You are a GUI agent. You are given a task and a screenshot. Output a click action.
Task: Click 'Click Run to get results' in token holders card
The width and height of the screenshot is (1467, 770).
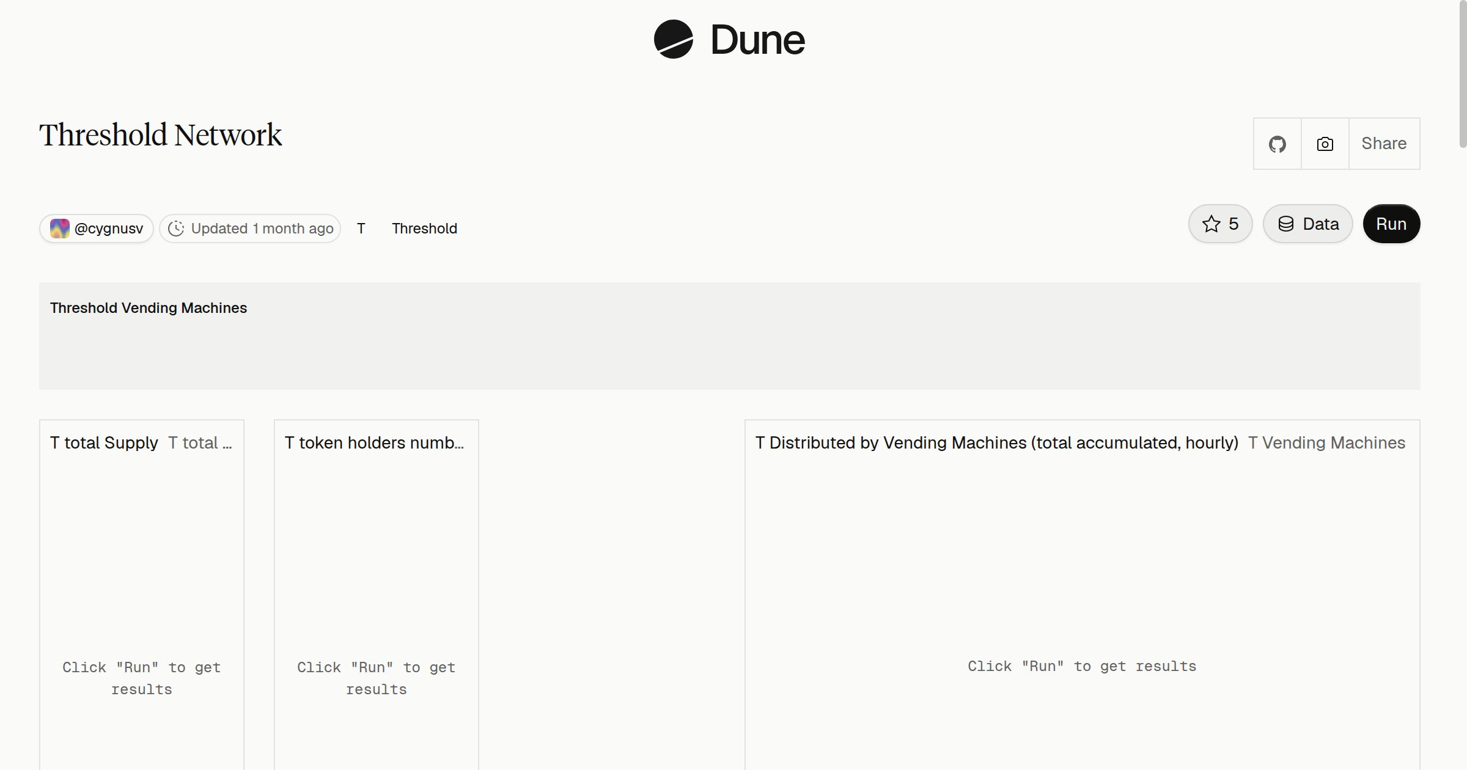[377, 678]
